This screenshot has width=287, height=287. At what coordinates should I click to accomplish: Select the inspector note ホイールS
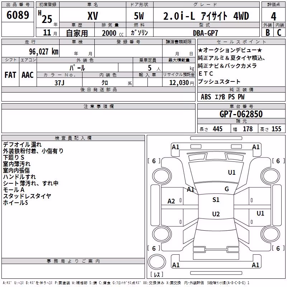tap(15, 202)
